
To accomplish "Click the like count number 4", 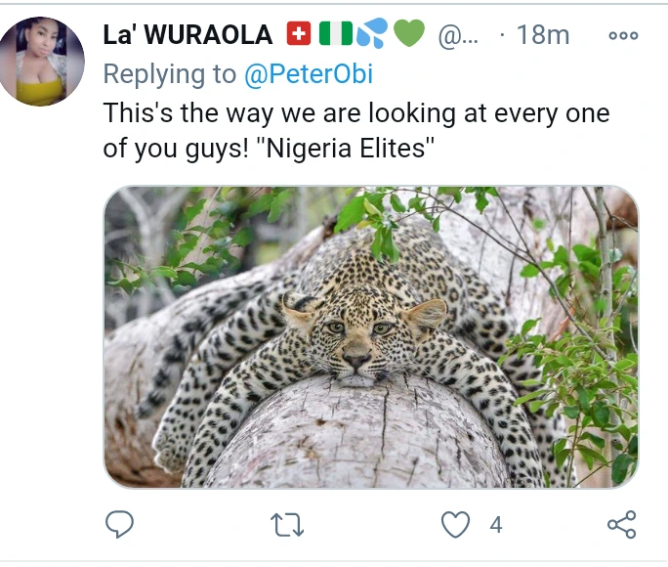I will (495, 525).
